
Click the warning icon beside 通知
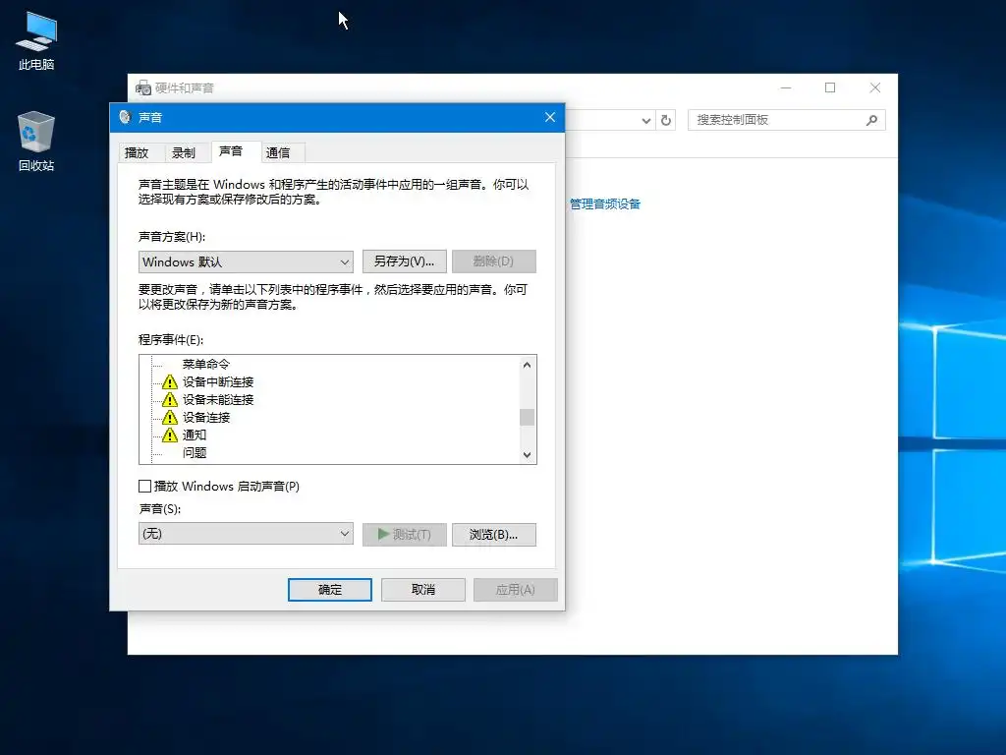coord(169,436)
